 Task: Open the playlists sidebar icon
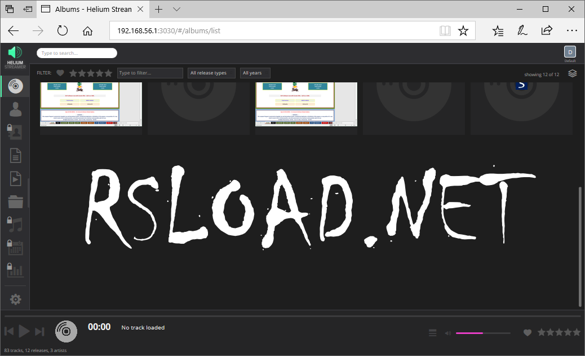15,178
